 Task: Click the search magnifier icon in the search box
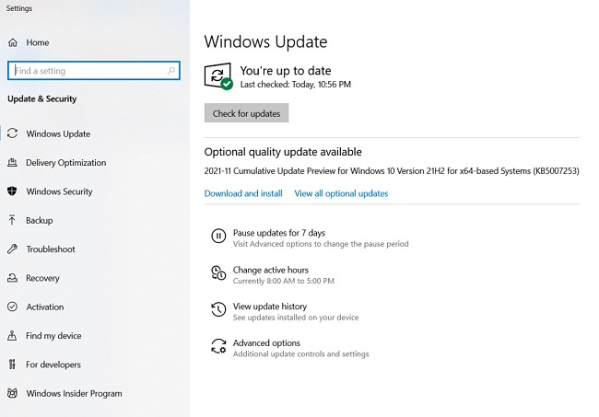(171, 71)
